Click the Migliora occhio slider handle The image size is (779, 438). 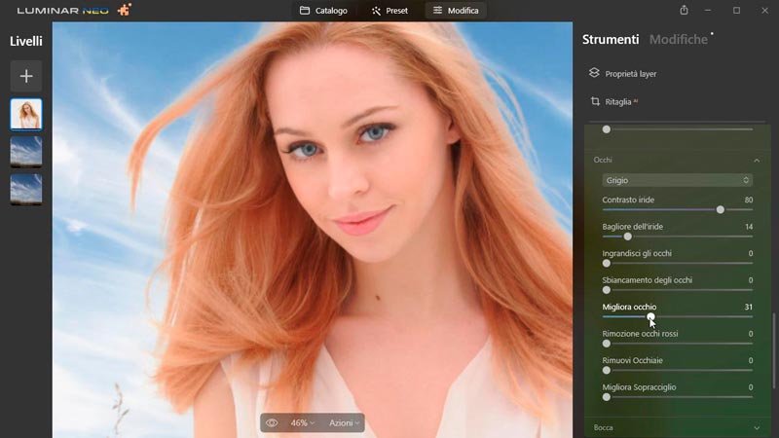(x=650, y=317)
